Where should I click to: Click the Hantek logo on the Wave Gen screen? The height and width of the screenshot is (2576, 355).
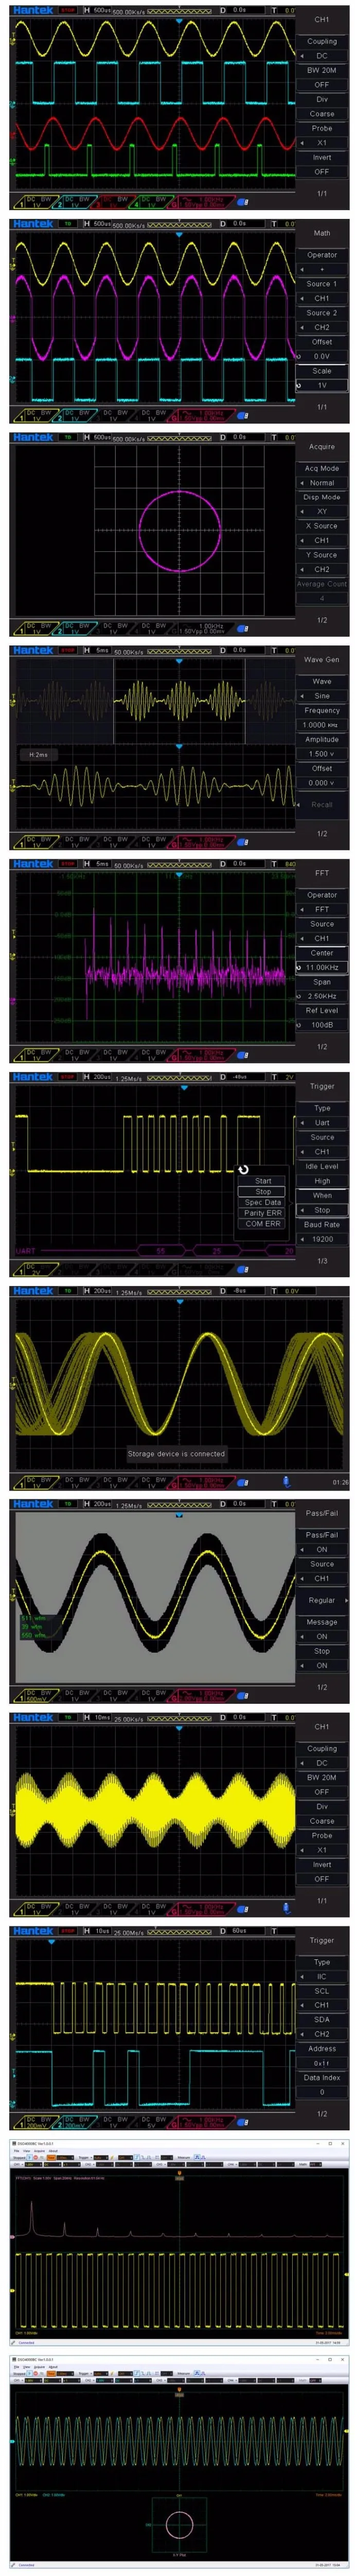[x=33, y=650]
